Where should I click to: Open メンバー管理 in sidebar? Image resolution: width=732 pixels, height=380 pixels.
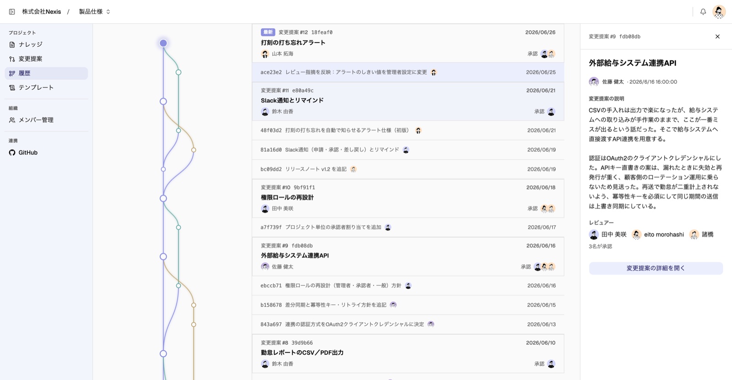point(46,120)
